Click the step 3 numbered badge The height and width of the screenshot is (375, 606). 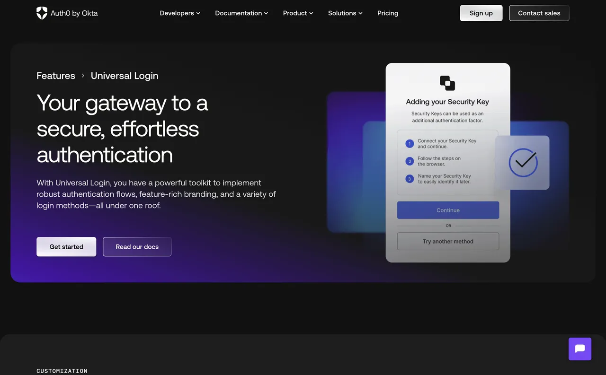coord(410,179)
